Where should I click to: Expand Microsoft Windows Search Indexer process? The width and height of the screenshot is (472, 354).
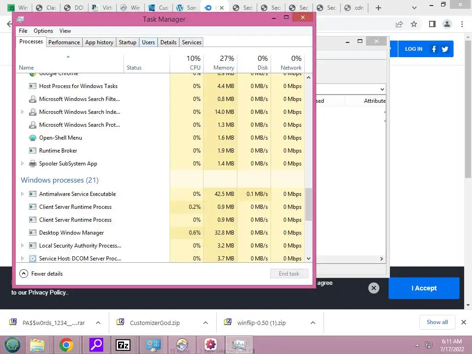point(22,112)
